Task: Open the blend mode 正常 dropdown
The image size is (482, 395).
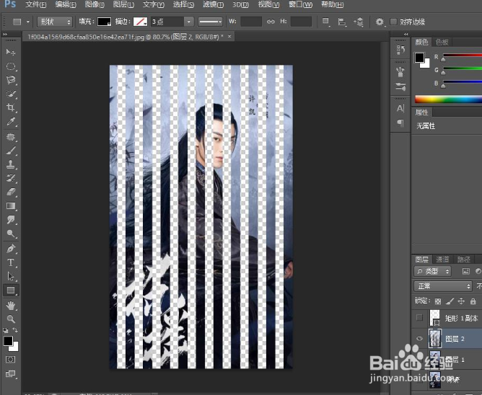Action: click(442, 286)
